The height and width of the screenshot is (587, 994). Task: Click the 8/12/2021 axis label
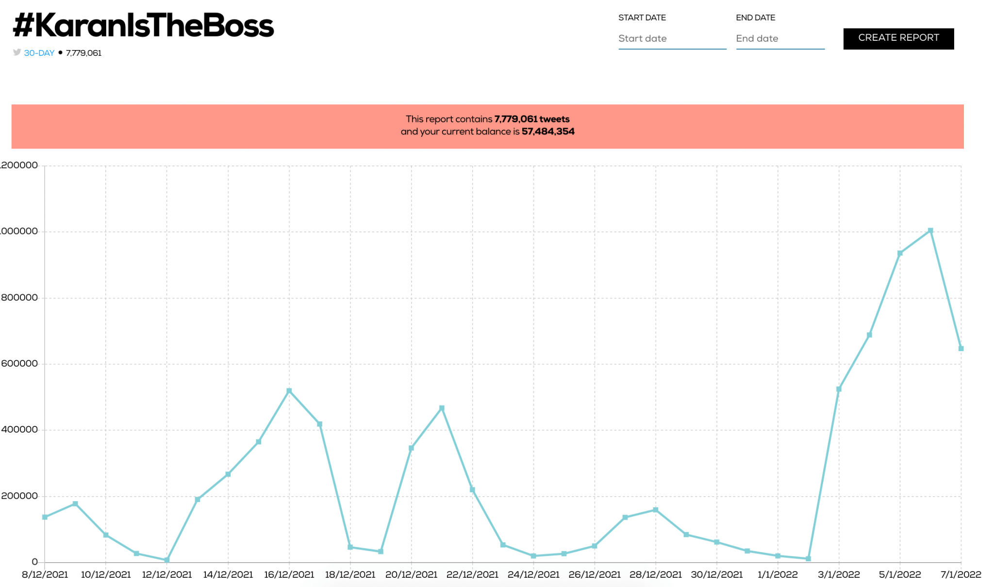45,574
